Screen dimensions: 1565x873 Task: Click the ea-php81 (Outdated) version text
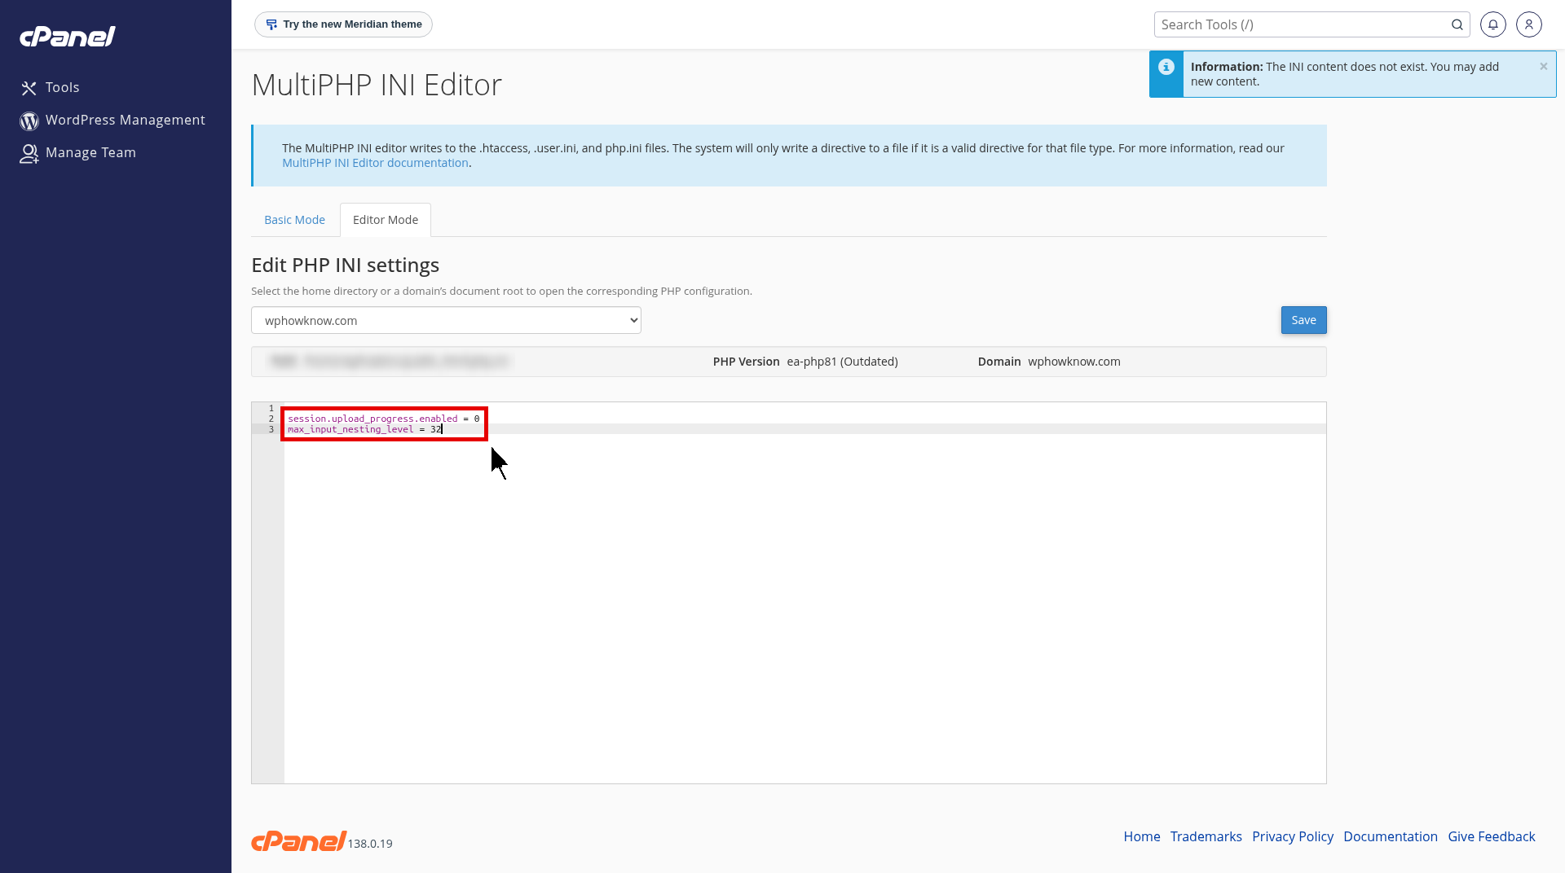point(842,362)
